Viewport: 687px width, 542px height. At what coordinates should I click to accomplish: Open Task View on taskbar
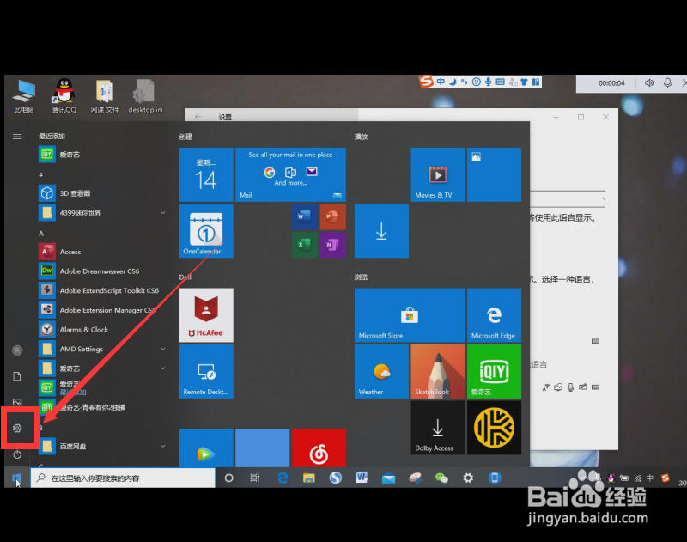tap(255, 478)
